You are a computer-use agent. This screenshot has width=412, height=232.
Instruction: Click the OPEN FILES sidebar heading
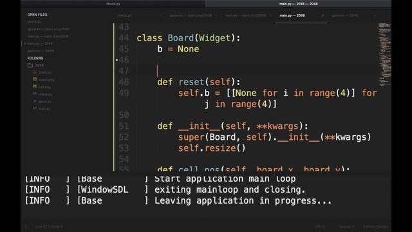[x=37, y=15]
